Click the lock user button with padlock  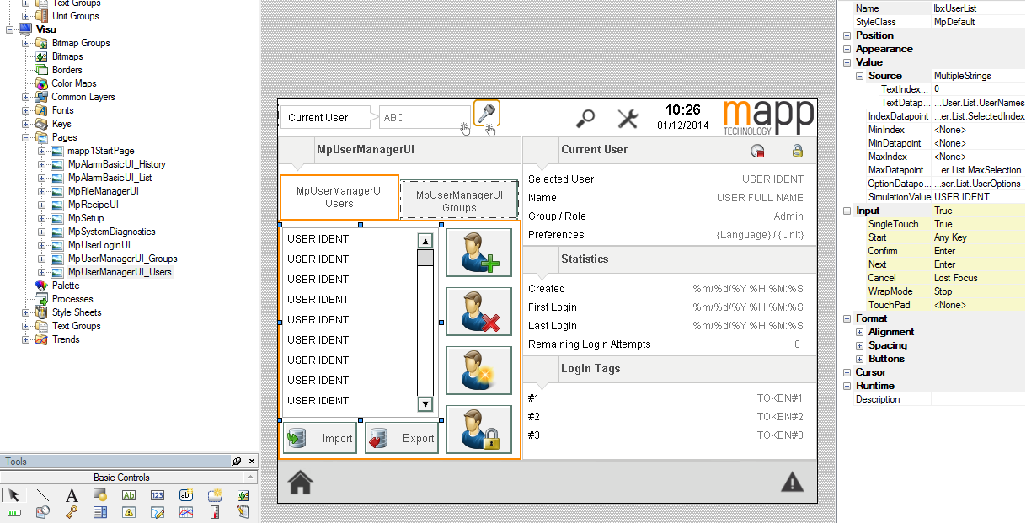coord(479,430)
